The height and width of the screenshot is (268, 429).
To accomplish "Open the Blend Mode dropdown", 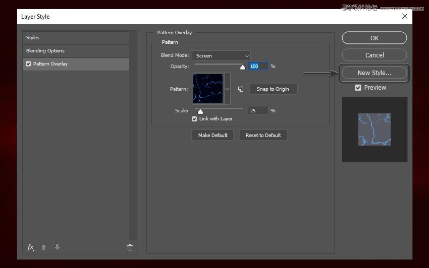I will click(221, 55).
